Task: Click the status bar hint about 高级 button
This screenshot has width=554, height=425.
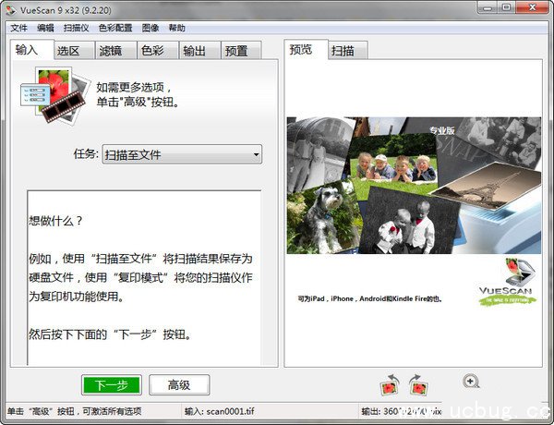Action: 74,411
